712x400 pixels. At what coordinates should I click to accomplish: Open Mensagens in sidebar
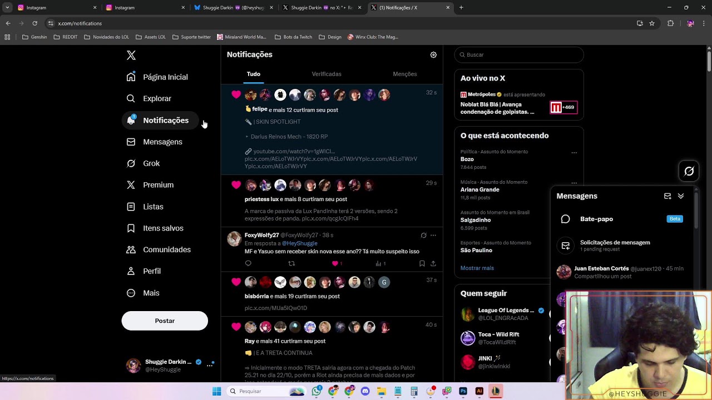point(155,142)
